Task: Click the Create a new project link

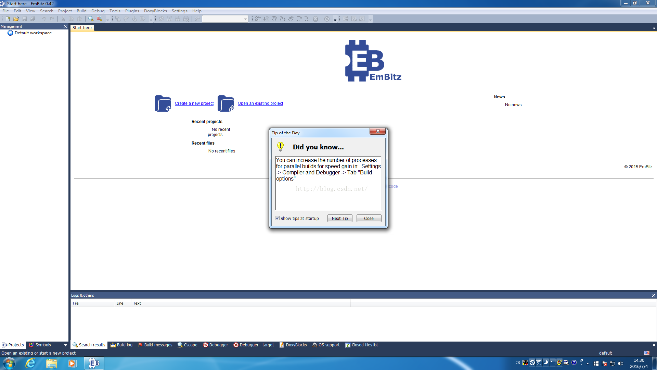Action: click(194, 103)
